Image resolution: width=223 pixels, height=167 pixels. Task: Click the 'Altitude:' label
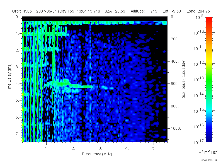click(x=138, y=11)
